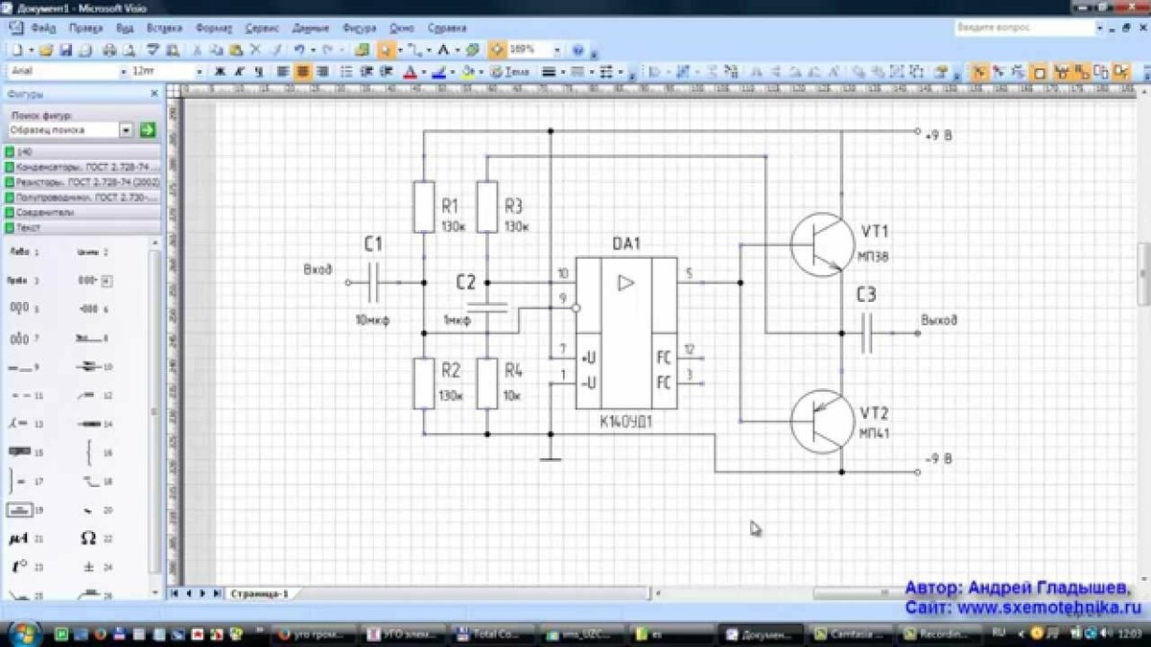Click the Copy icon

217,49
